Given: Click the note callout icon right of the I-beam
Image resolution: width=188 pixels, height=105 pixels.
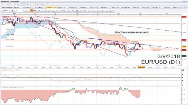Looking at the screenshot, I should coord(57,11).
